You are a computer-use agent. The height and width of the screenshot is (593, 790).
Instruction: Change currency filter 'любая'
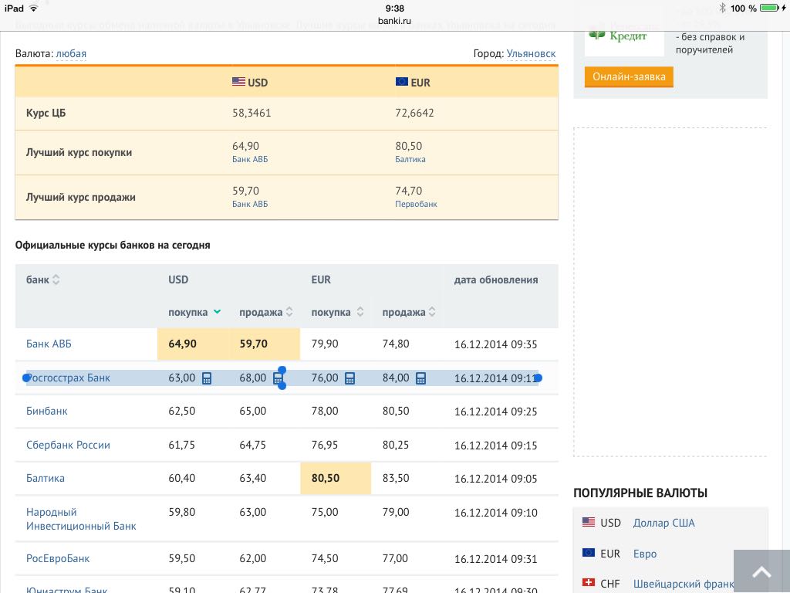click(71, 53)
